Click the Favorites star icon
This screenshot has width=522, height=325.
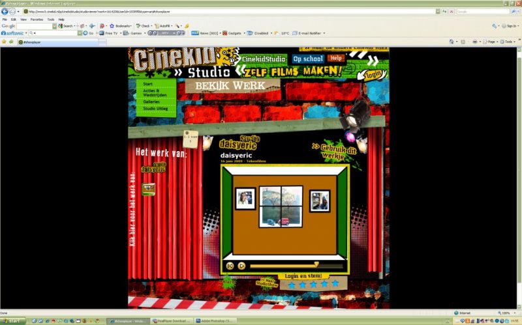pyautogui.click(x=4, y=41)
